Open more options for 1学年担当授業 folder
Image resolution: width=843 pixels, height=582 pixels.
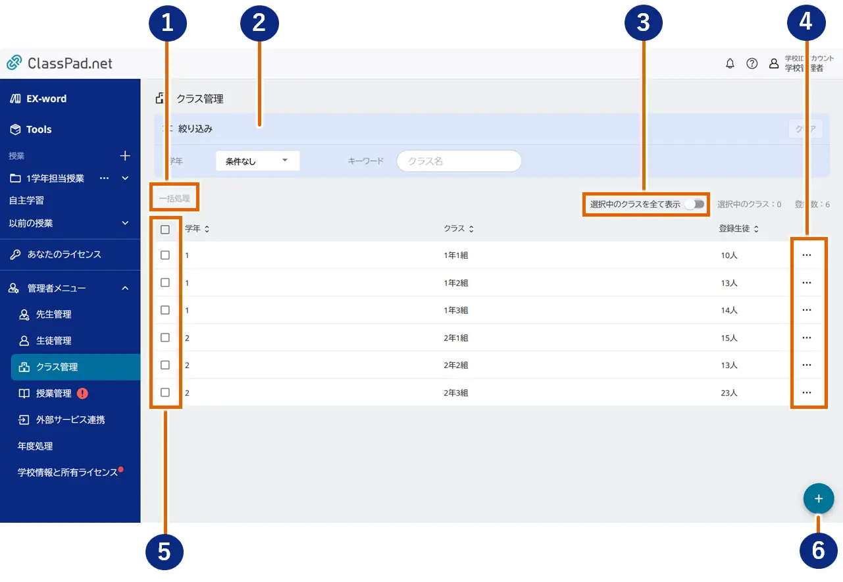pos(104,178)
